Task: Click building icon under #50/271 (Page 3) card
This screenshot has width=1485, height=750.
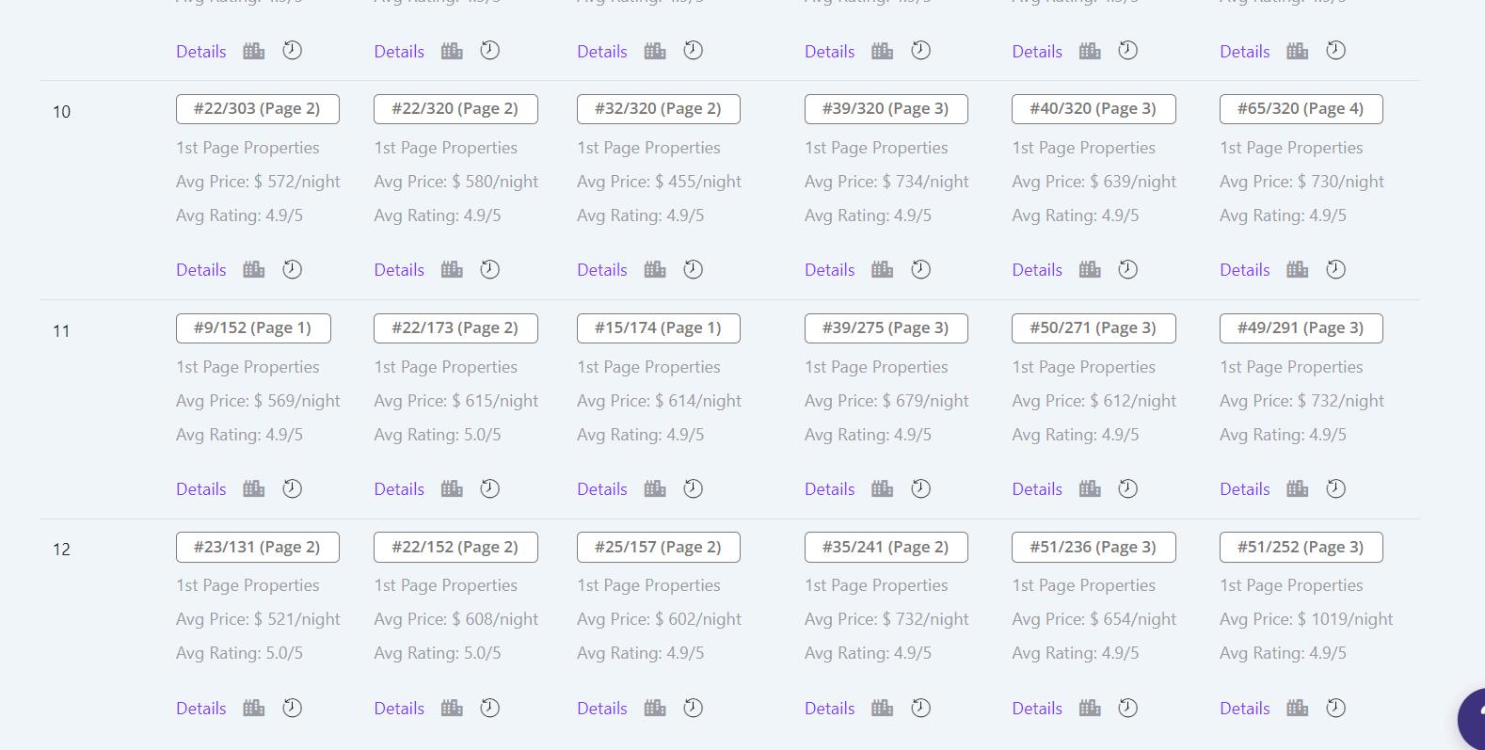Action: pos(1090,489)
